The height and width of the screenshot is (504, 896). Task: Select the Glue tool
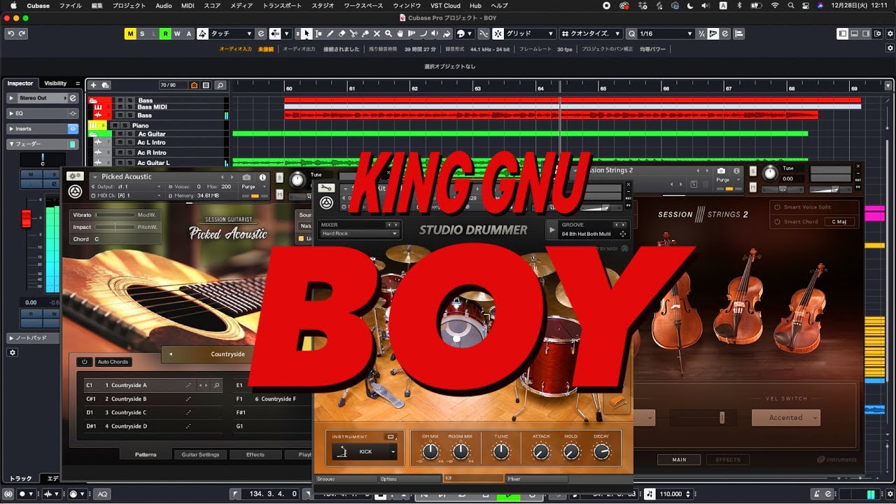point(365,34)
